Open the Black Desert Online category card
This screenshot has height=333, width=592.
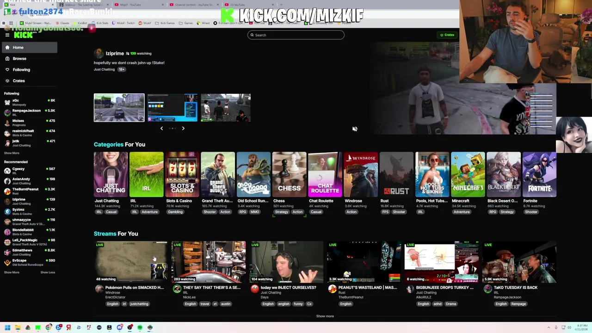coord(504,174)
